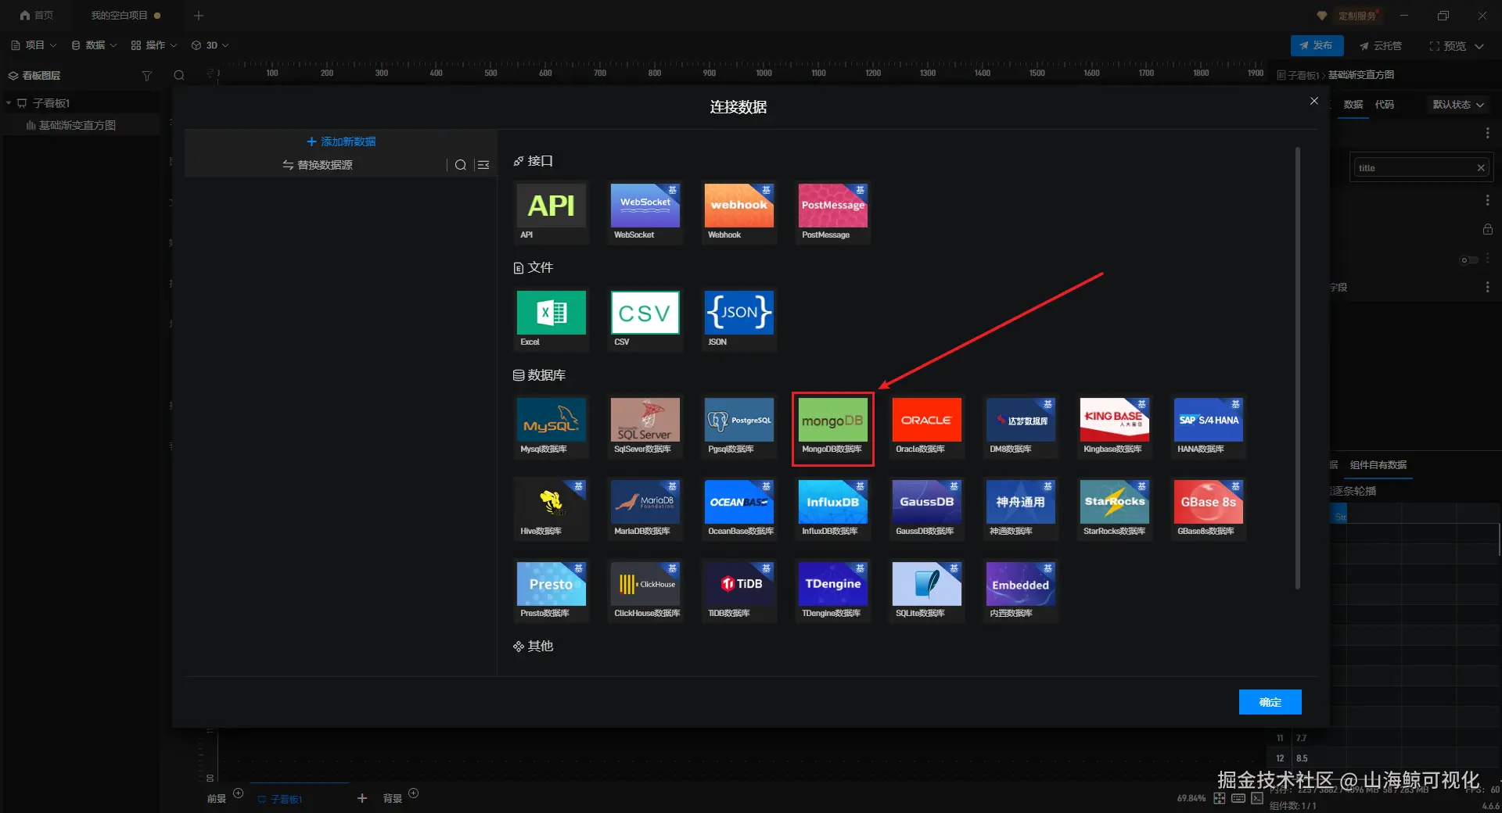Image resolution: width=1502 pixels, height=813 pixels.
Task: Go to the 首页 home tab
Action: click(37, 16)
